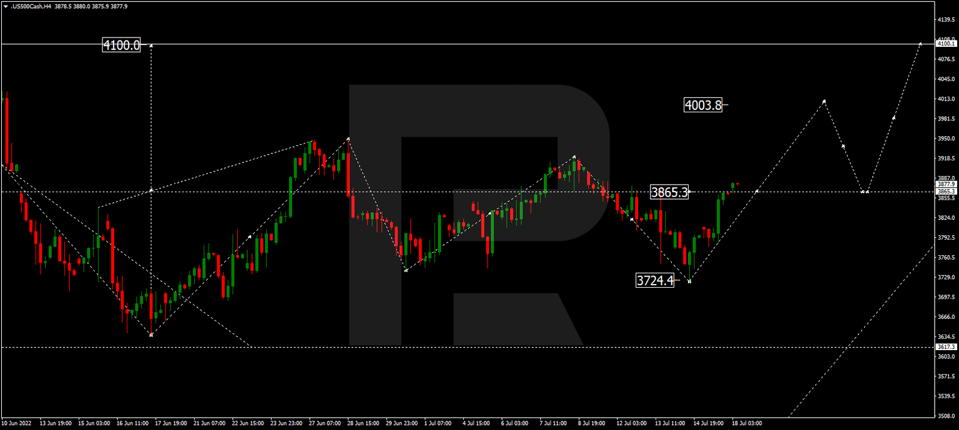Click 4076.5 on the price scale
959x430 pixels.
coord(946,59)
